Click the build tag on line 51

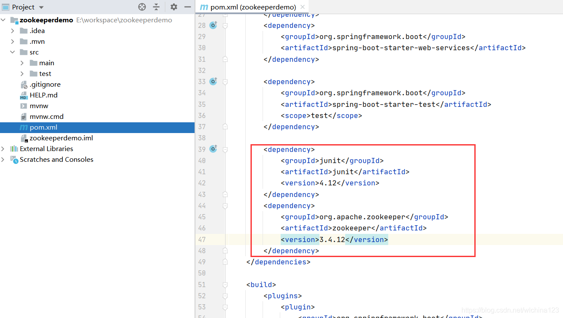261,285
